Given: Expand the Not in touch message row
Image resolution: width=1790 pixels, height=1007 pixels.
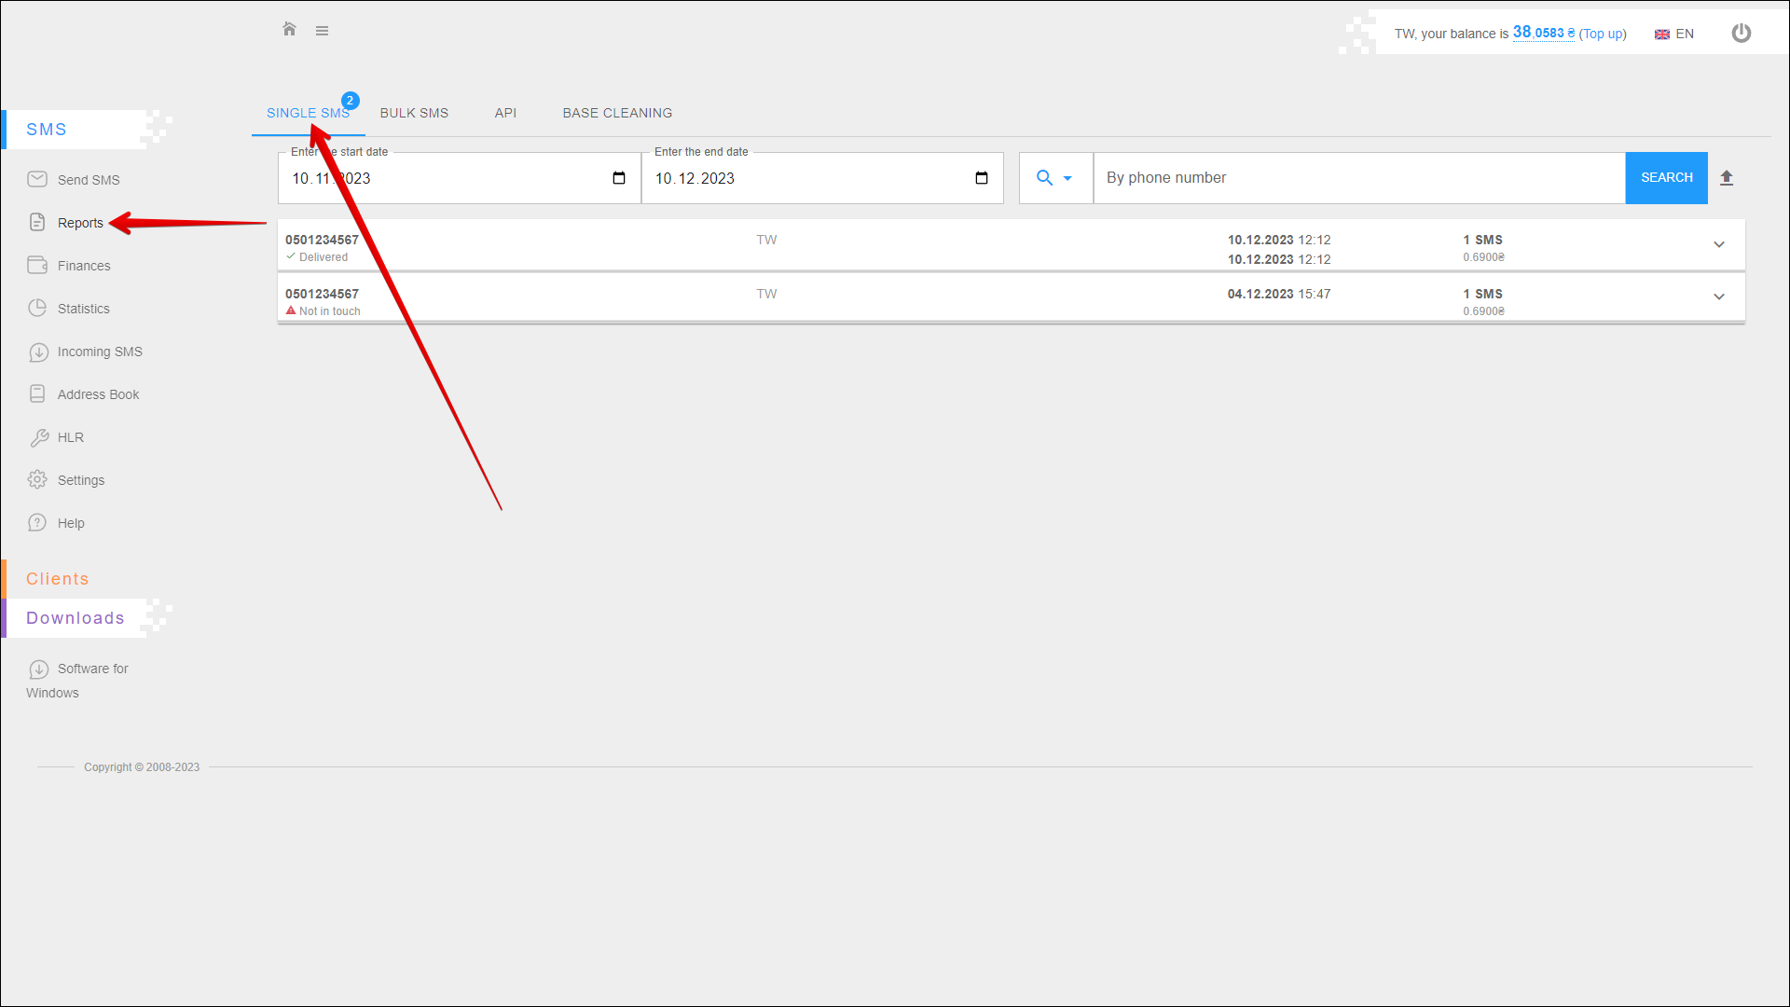Looking at the screenshot, I should [x=1718, y=297].
